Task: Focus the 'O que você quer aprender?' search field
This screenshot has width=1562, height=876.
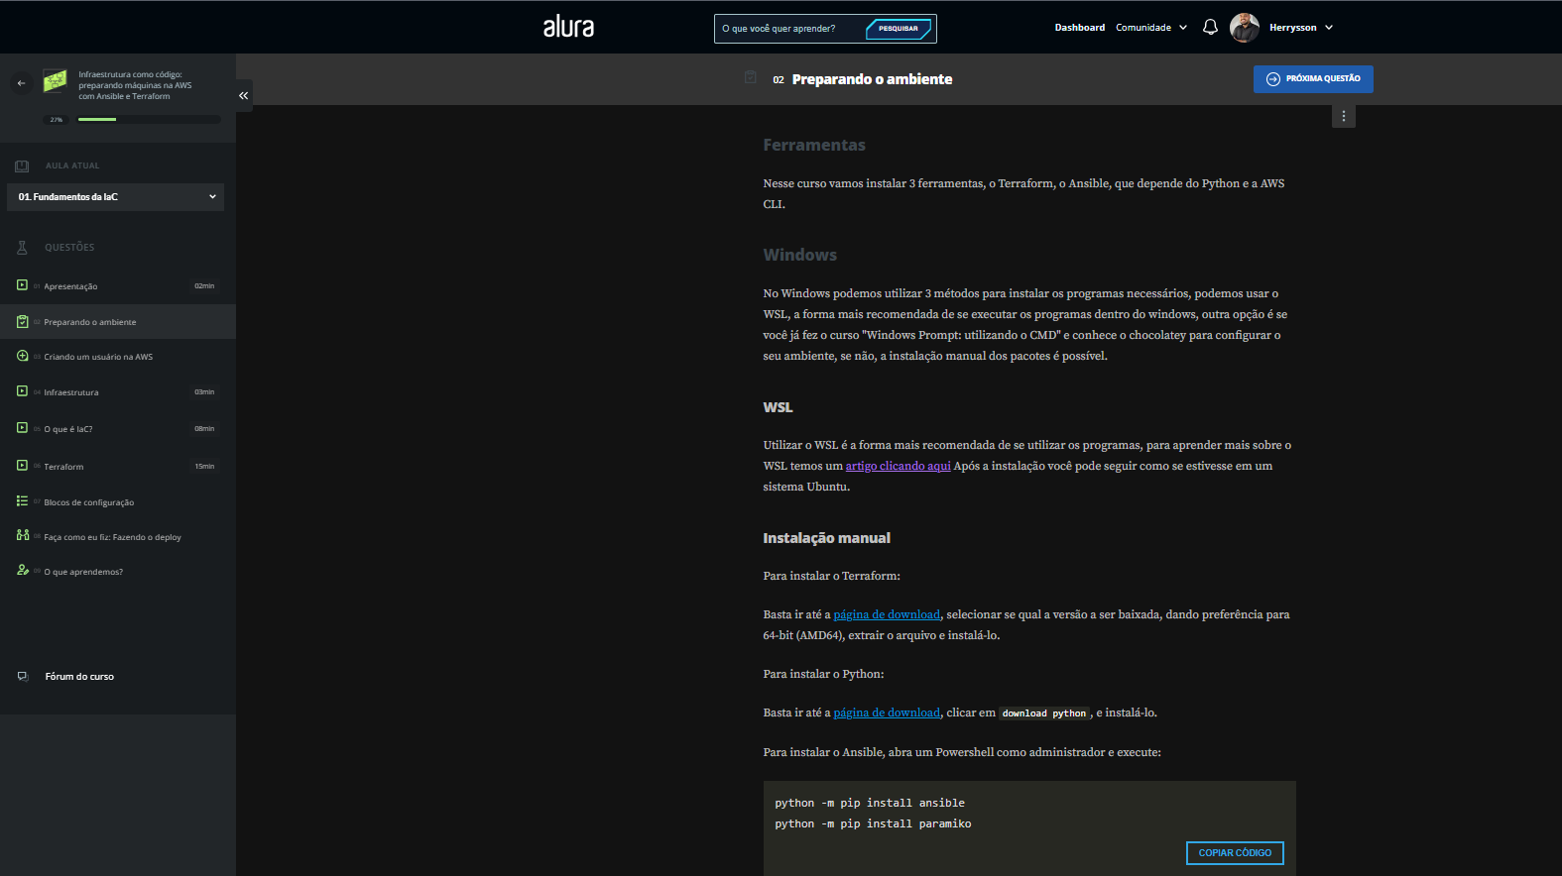Action: (x=790, y=29)
